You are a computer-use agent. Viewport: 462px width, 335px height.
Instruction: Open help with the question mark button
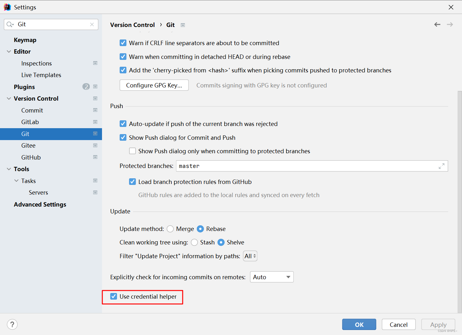[x=12, y=324]
